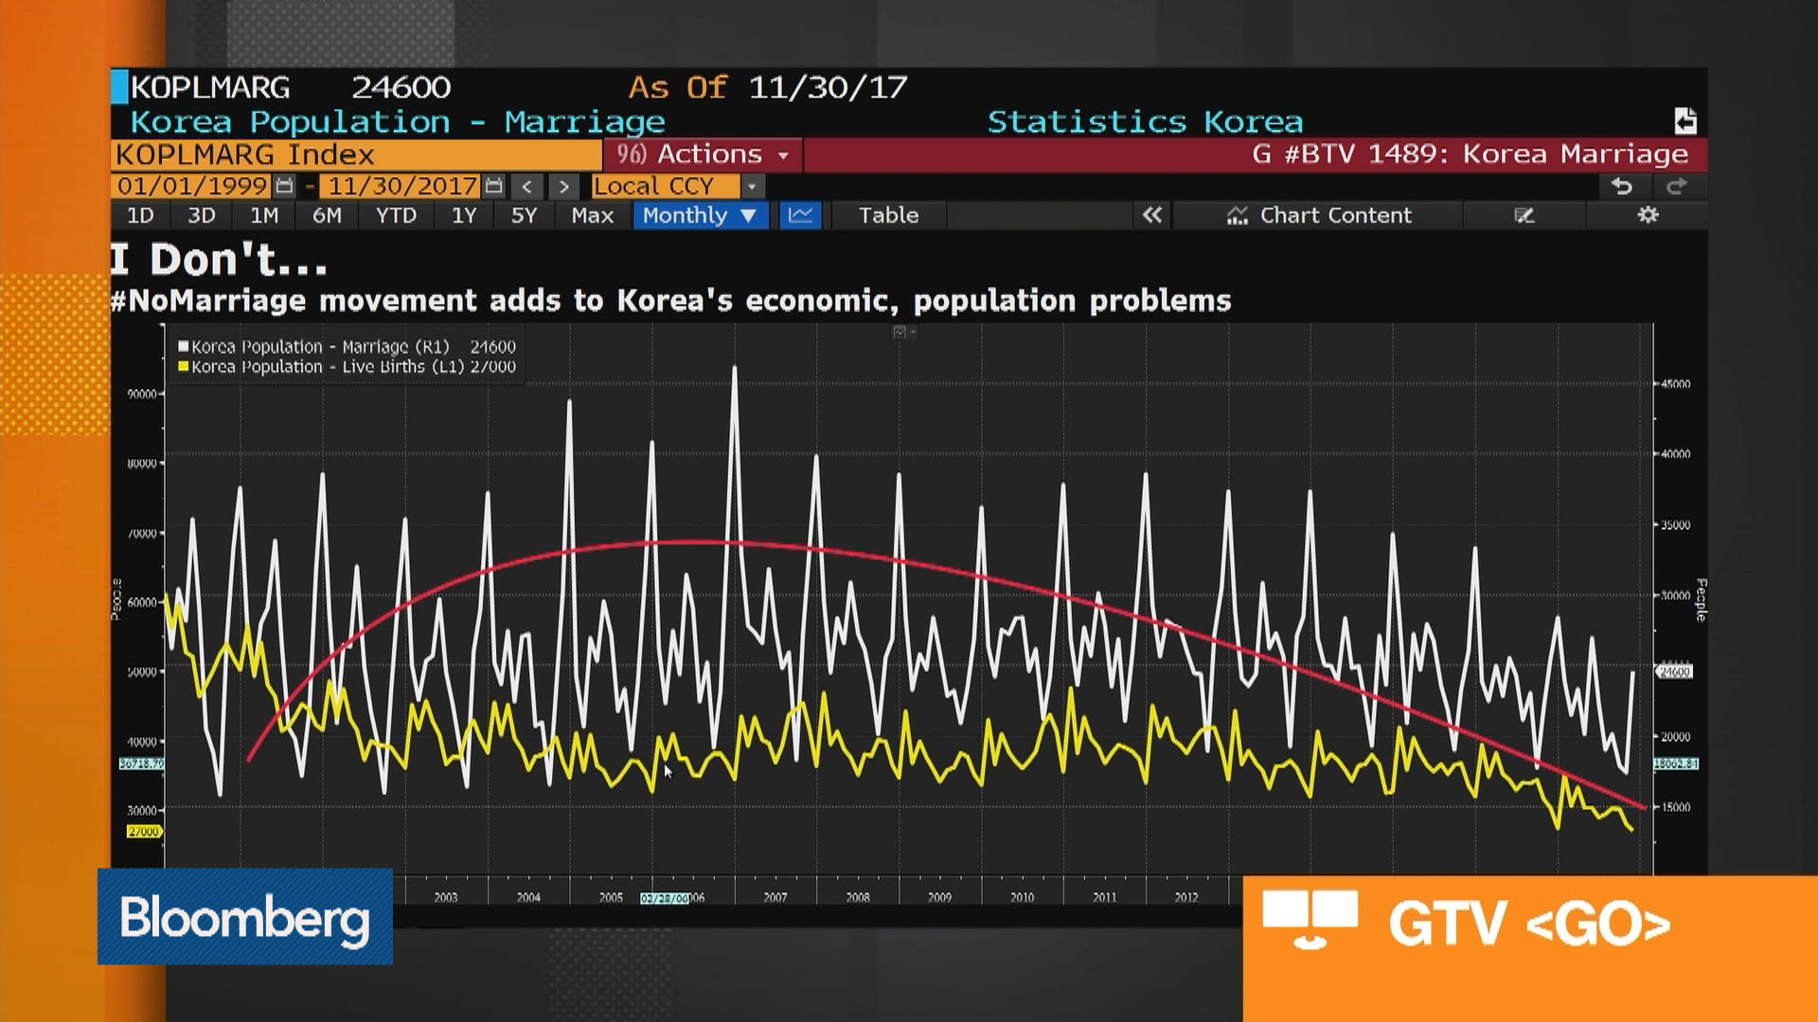
Task: Select the line chart view icon
Action: point(800,215)
